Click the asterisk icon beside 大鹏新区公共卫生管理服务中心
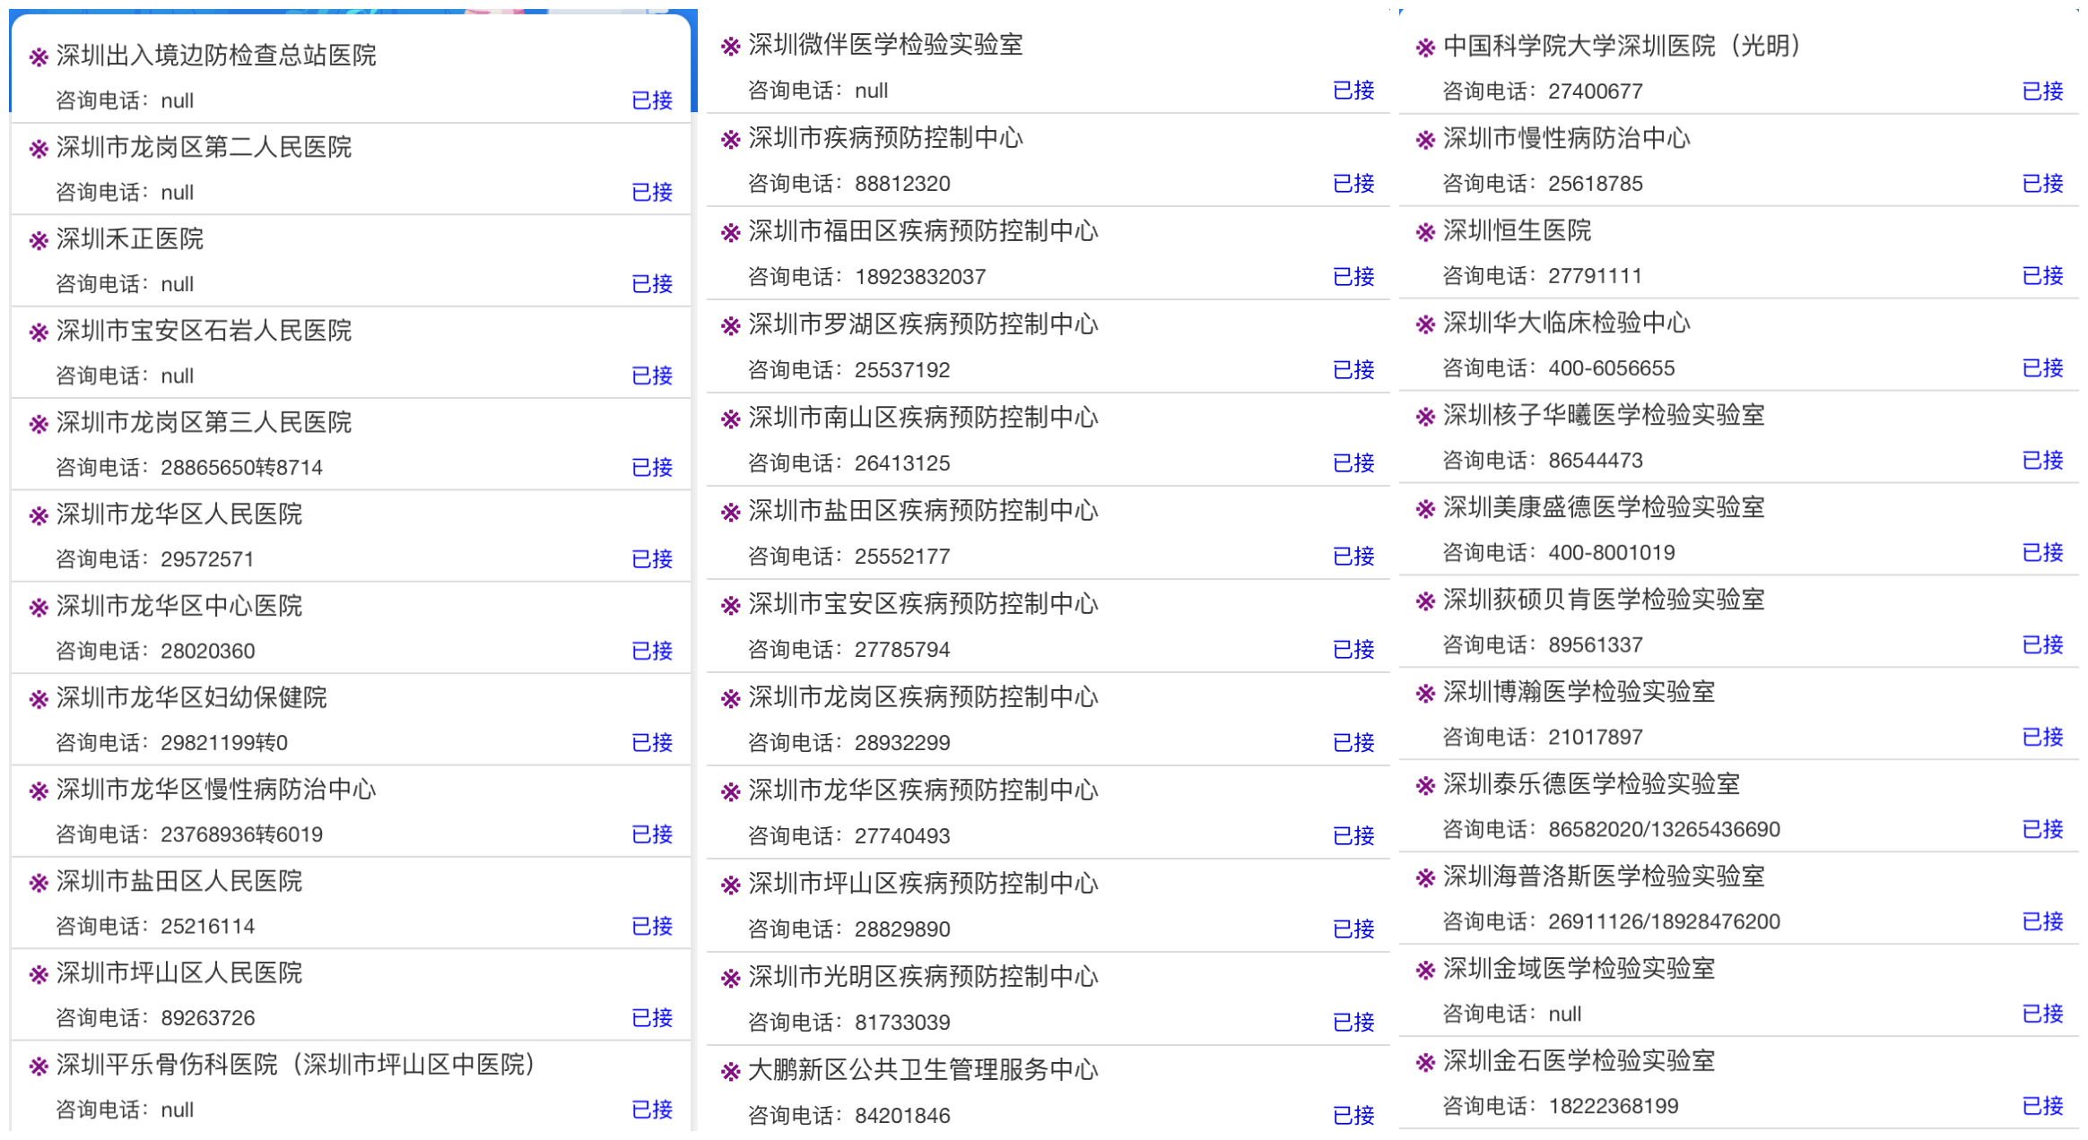The height and width of the screenshot is (1140, 2088). pos(731,1072)
